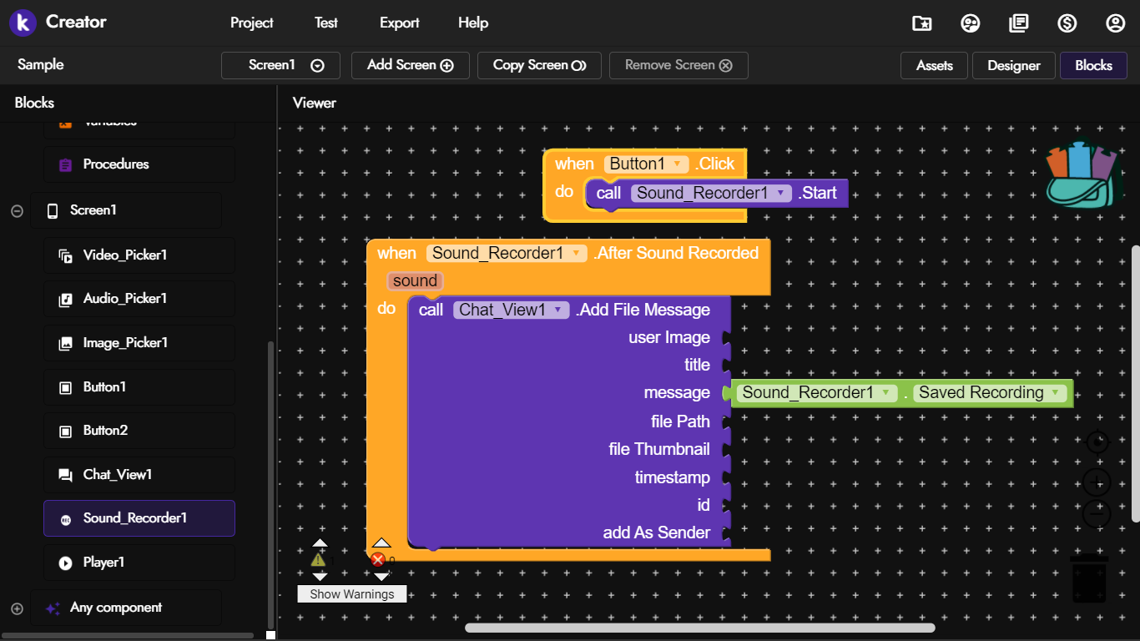Image resolution: width=1140 pixels, height=641 pixels.
Task: Open the library pages icon in header
Action: [1018, 23]
